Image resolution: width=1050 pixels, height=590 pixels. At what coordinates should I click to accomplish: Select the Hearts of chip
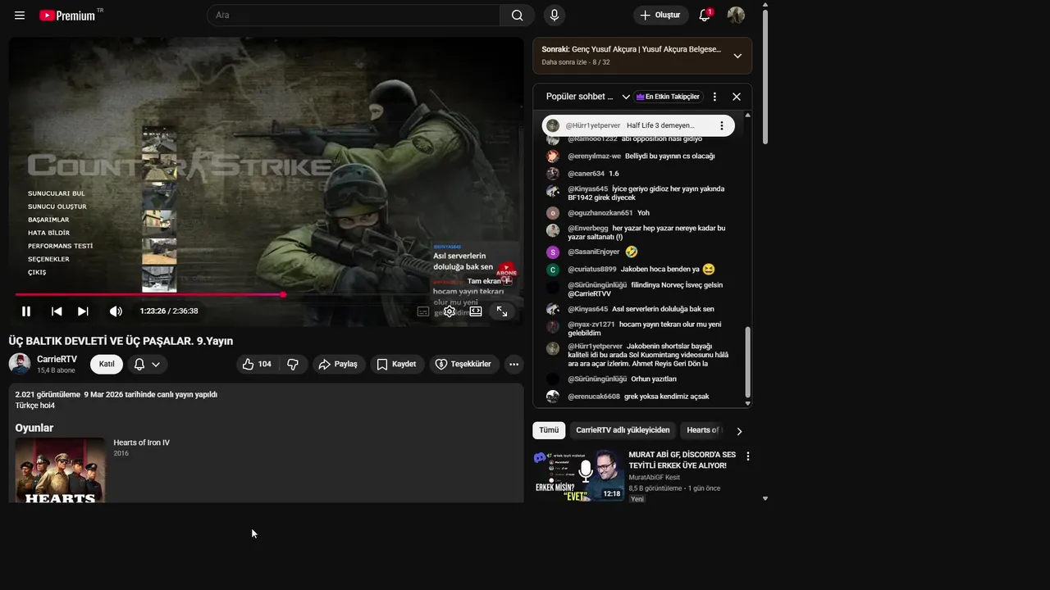click(x=703, y=430)
